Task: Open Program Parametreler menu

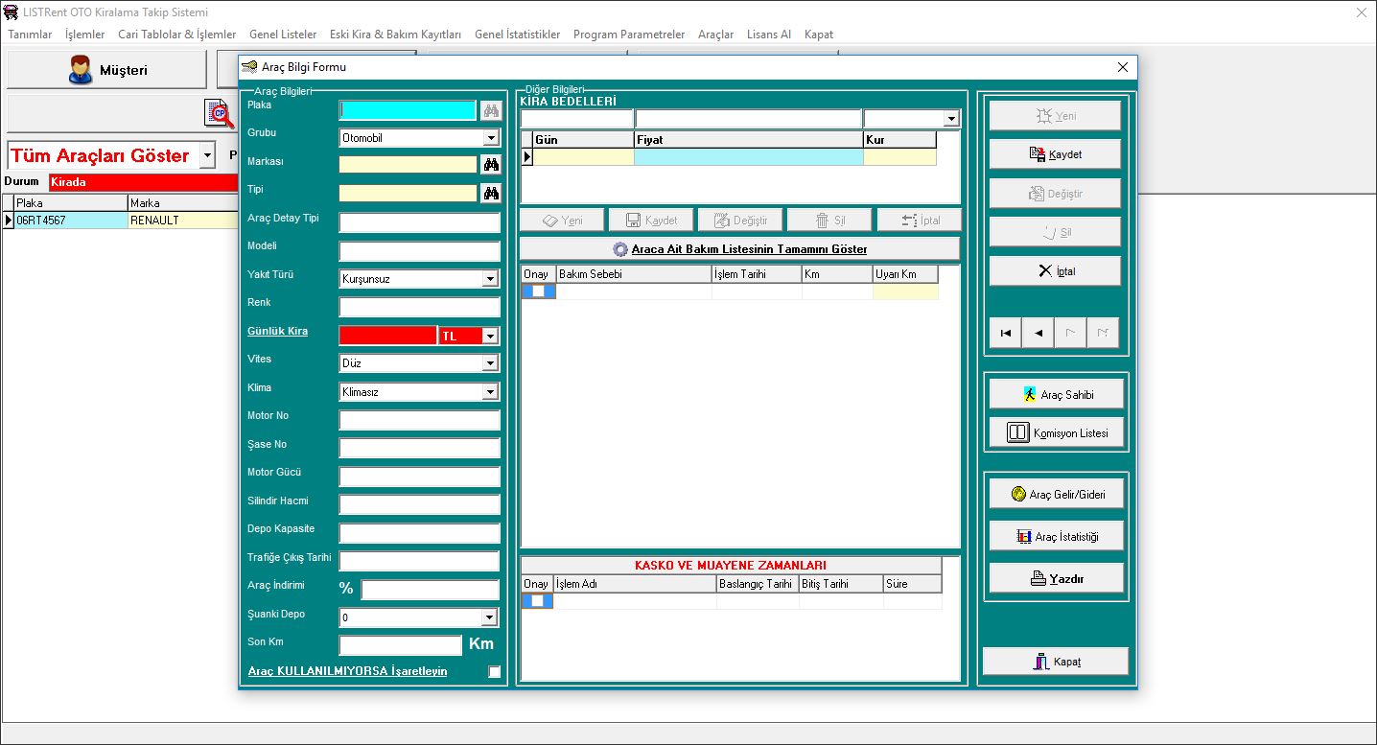Action: click(x=629, y=35)
